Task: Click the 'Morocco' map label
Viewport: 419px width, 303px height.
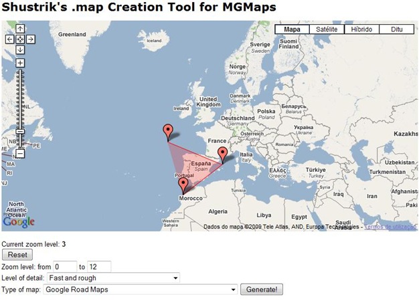Action: 191,199
